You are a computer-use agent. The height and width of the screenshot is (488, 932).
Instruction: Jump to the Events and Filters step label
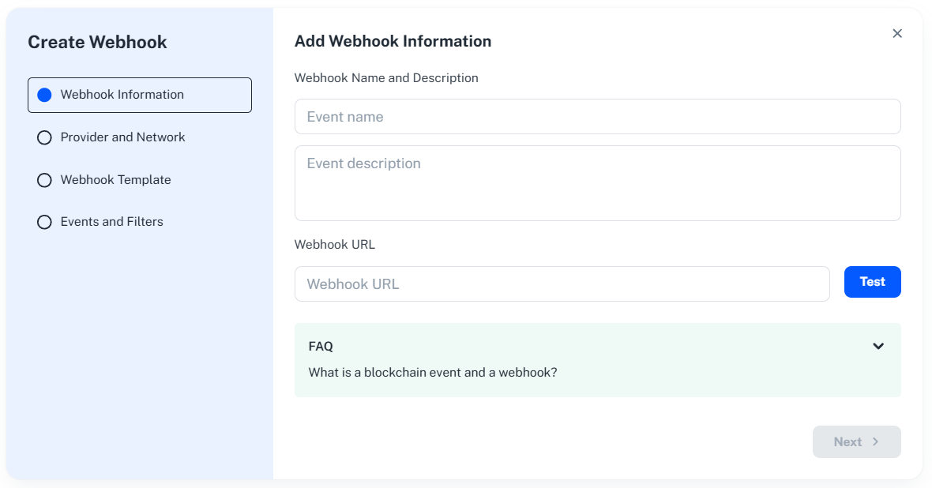point(111,222)
